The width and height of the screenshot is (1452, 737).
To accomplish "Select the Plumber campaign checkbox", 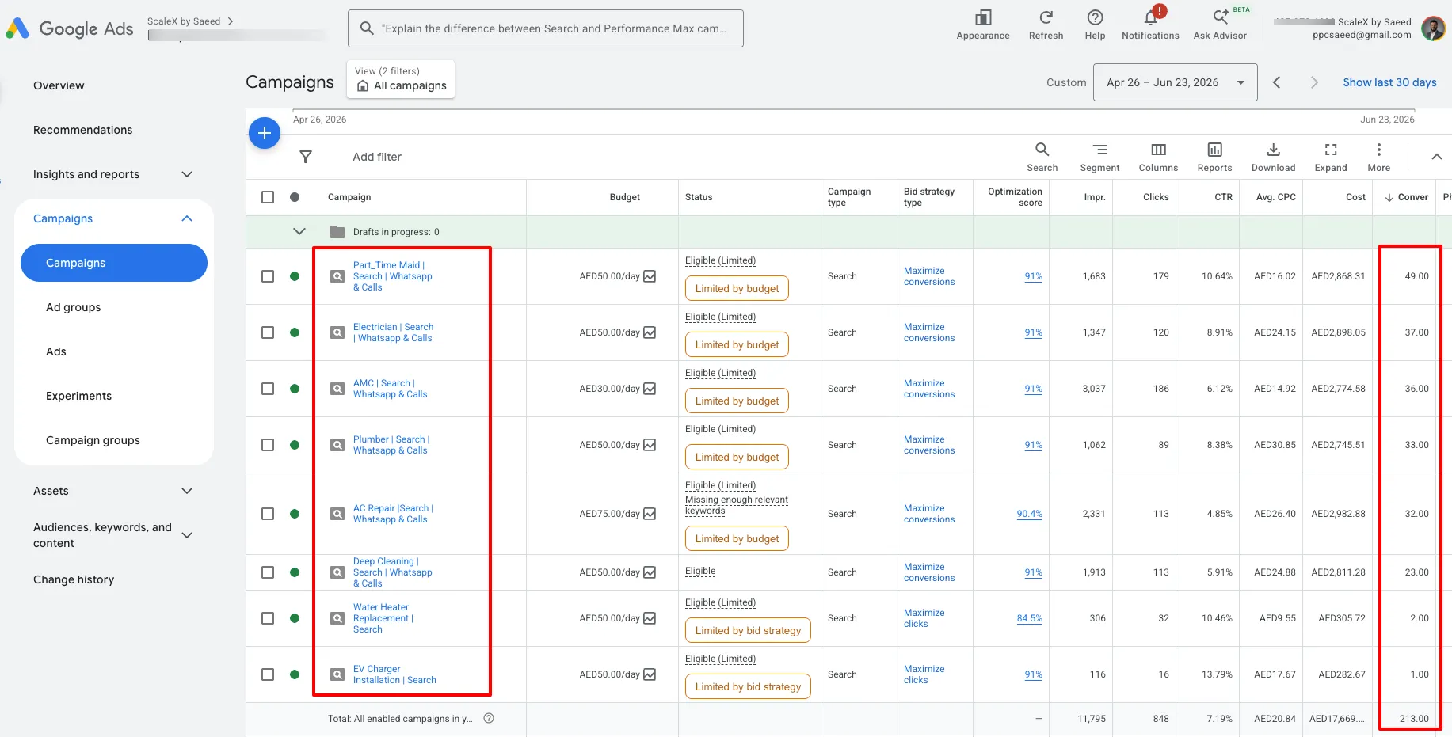I will (x=268, y=445).
